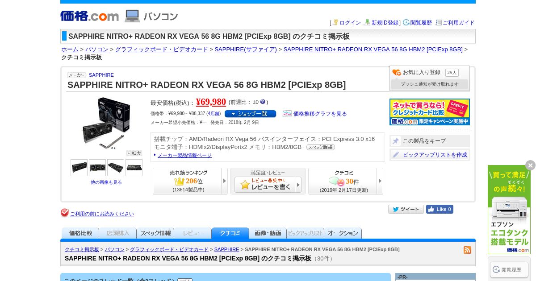
Task: Expand the クチコミ count arrow
Action: click(380, 181)
